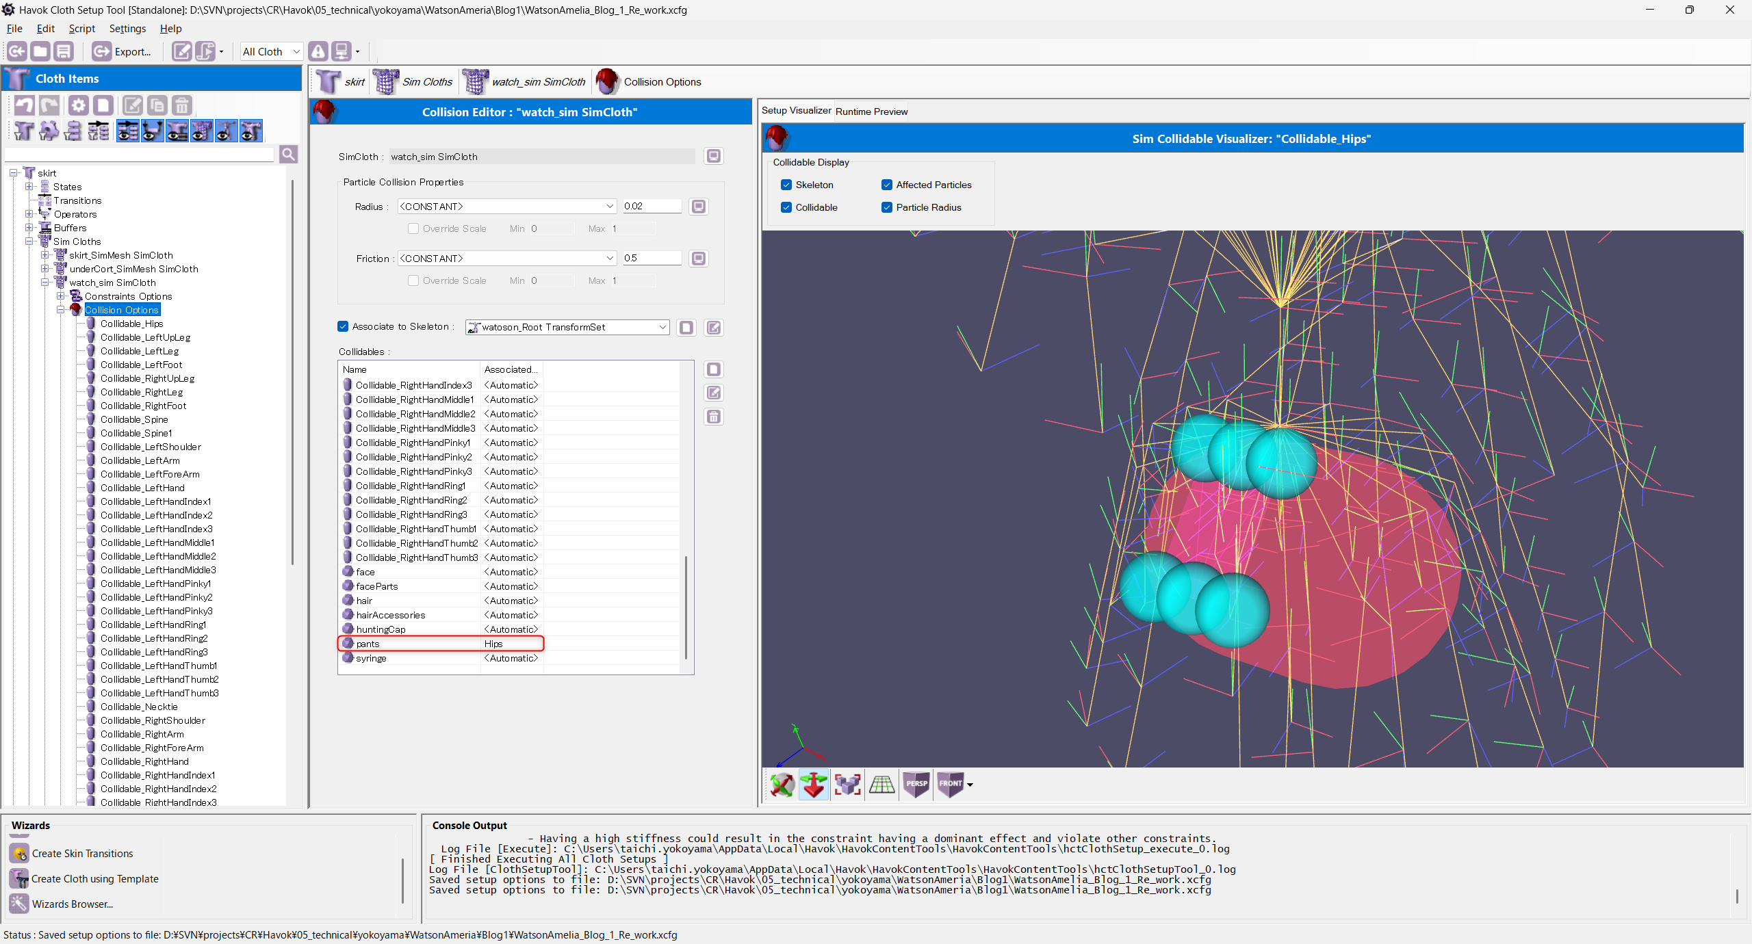Click the watch_sim SimCloth breadcrumb button
This screenshot has height=944, width=1752.
pos(524,82)
